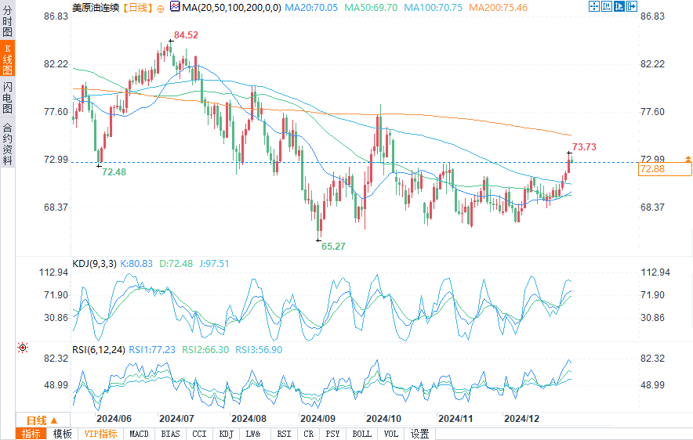Open the 日线 period dropdown

[x=42, y=420]
